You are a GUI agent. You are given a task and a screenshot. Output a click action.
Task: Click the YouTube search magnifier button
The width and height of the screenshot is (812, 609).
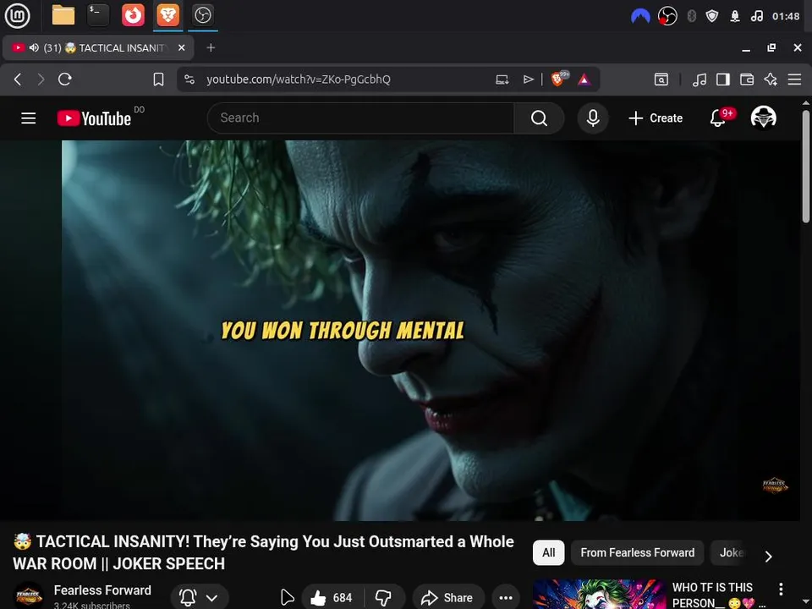539,118
